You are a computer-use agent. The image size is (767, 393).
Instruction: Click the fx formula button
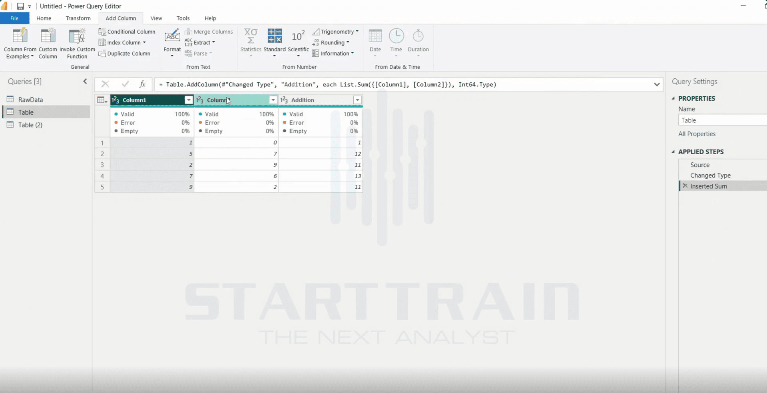pyautogui.click(x=142, y=84)
